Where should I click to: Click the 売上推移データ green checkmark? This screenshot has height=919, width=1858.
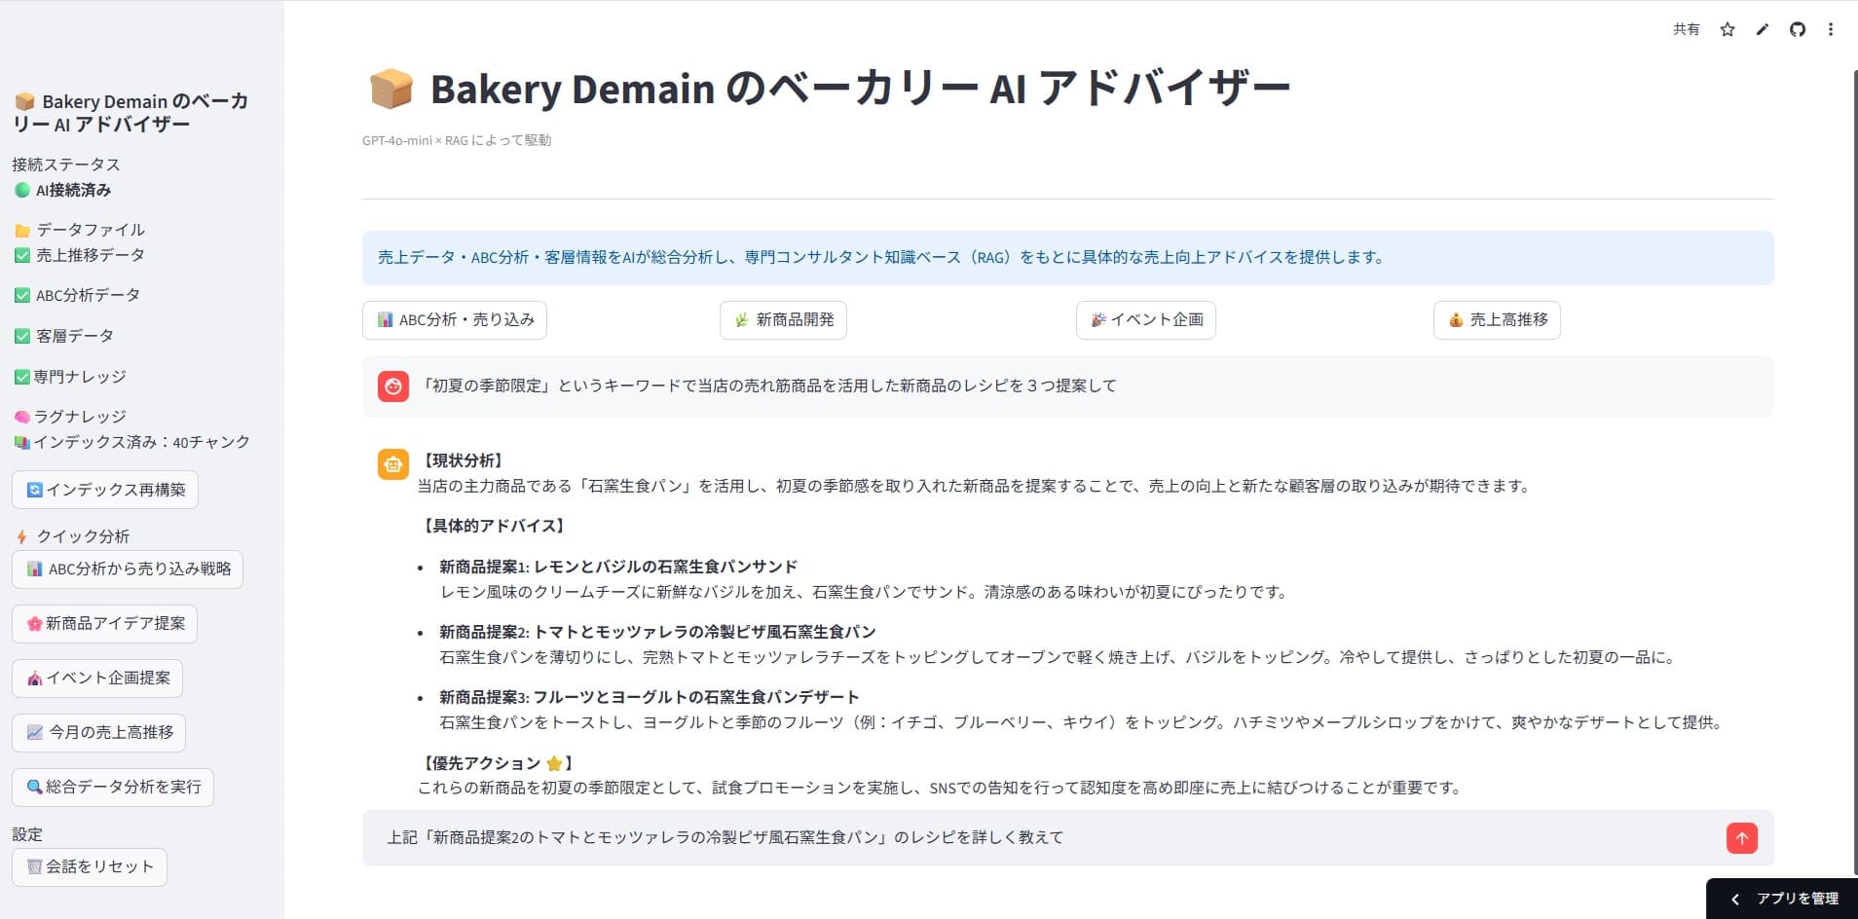[22, 255]
